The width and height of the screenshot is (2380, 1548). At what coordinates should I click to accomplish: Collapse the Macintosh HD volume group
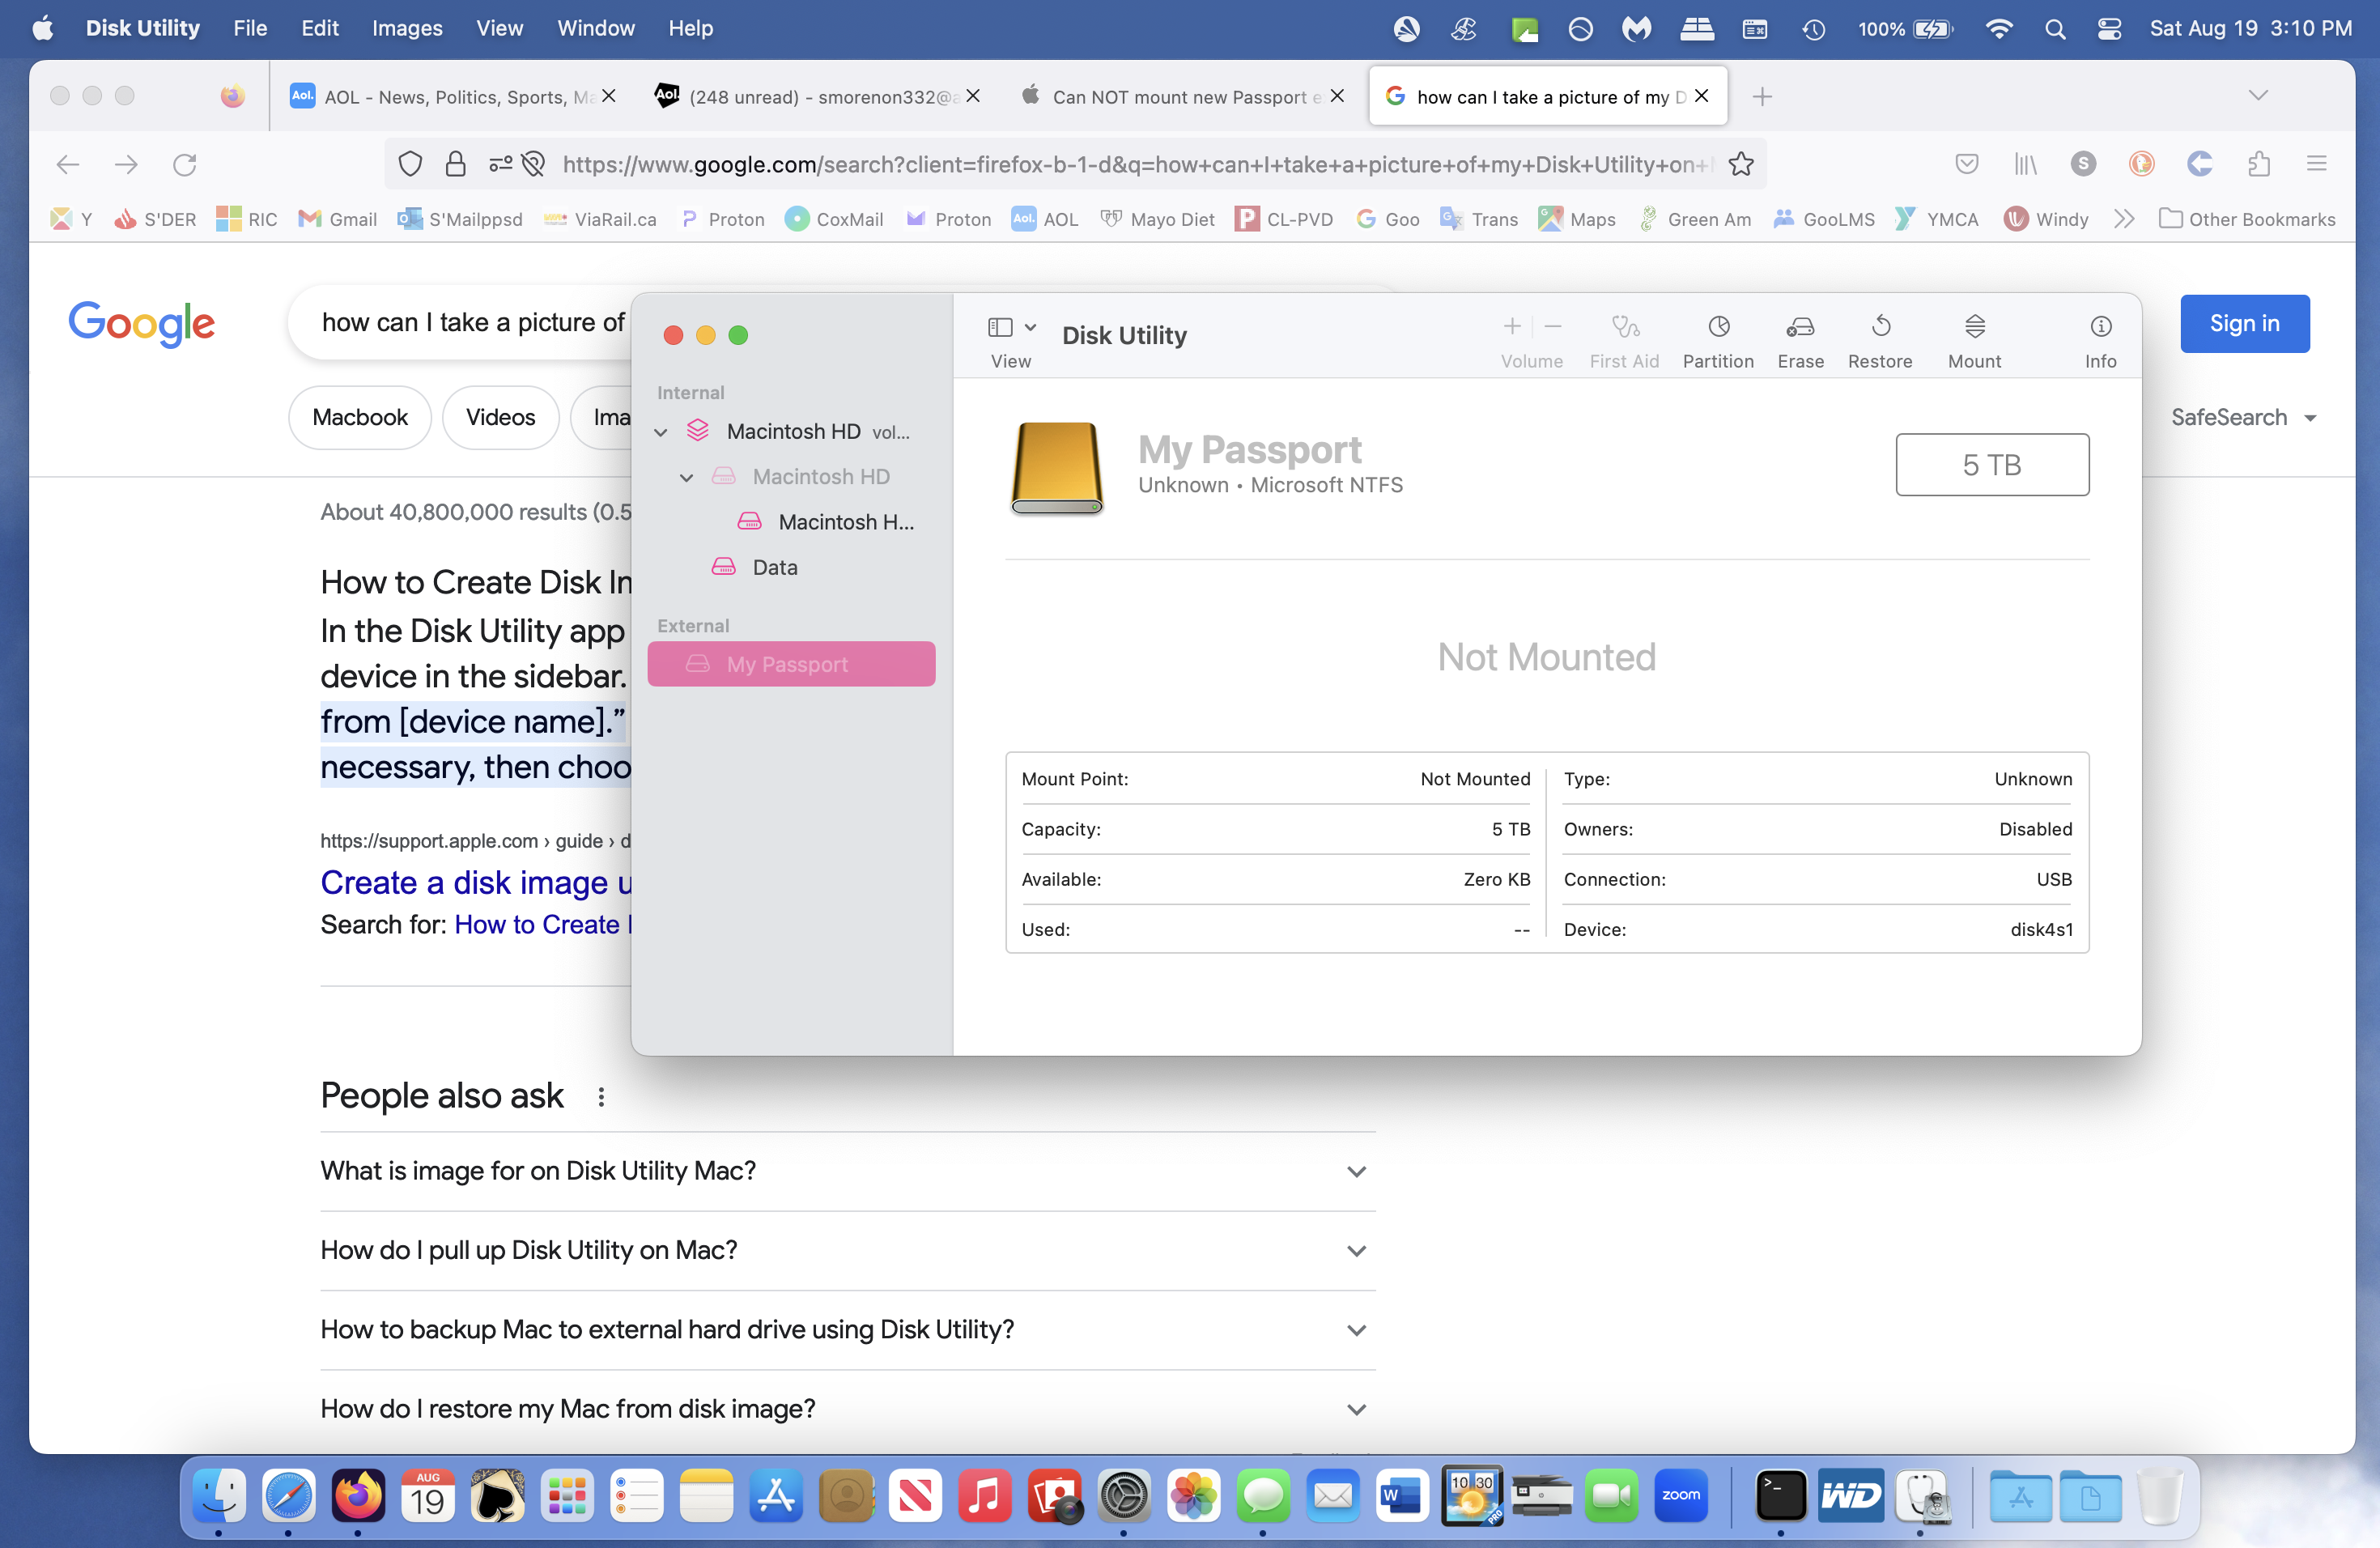661,432
